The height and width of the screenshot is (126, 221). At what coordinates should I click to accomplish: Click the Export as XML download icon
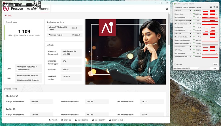point(110,120)
